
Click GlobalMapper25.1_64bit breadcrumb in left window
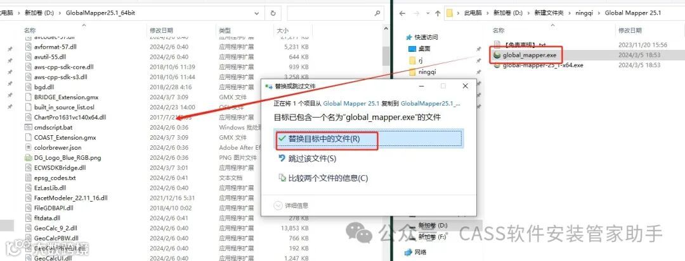(x=100, y=13)
